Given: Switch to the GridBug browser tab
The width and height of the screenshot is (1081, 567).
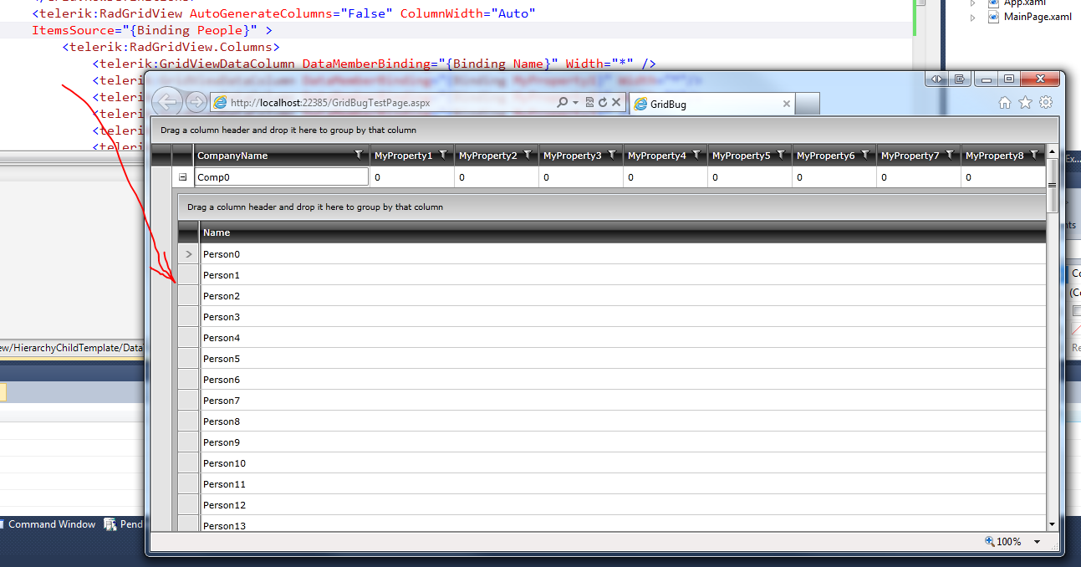Looking at the screenshot, I should tap(711, 104).
